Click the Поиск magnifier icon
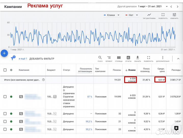183x138 pixels. coord(100,57)
